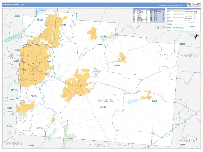Select the 45169 ZIP code label
Viewport: 203px width, 152px height.
182,144
